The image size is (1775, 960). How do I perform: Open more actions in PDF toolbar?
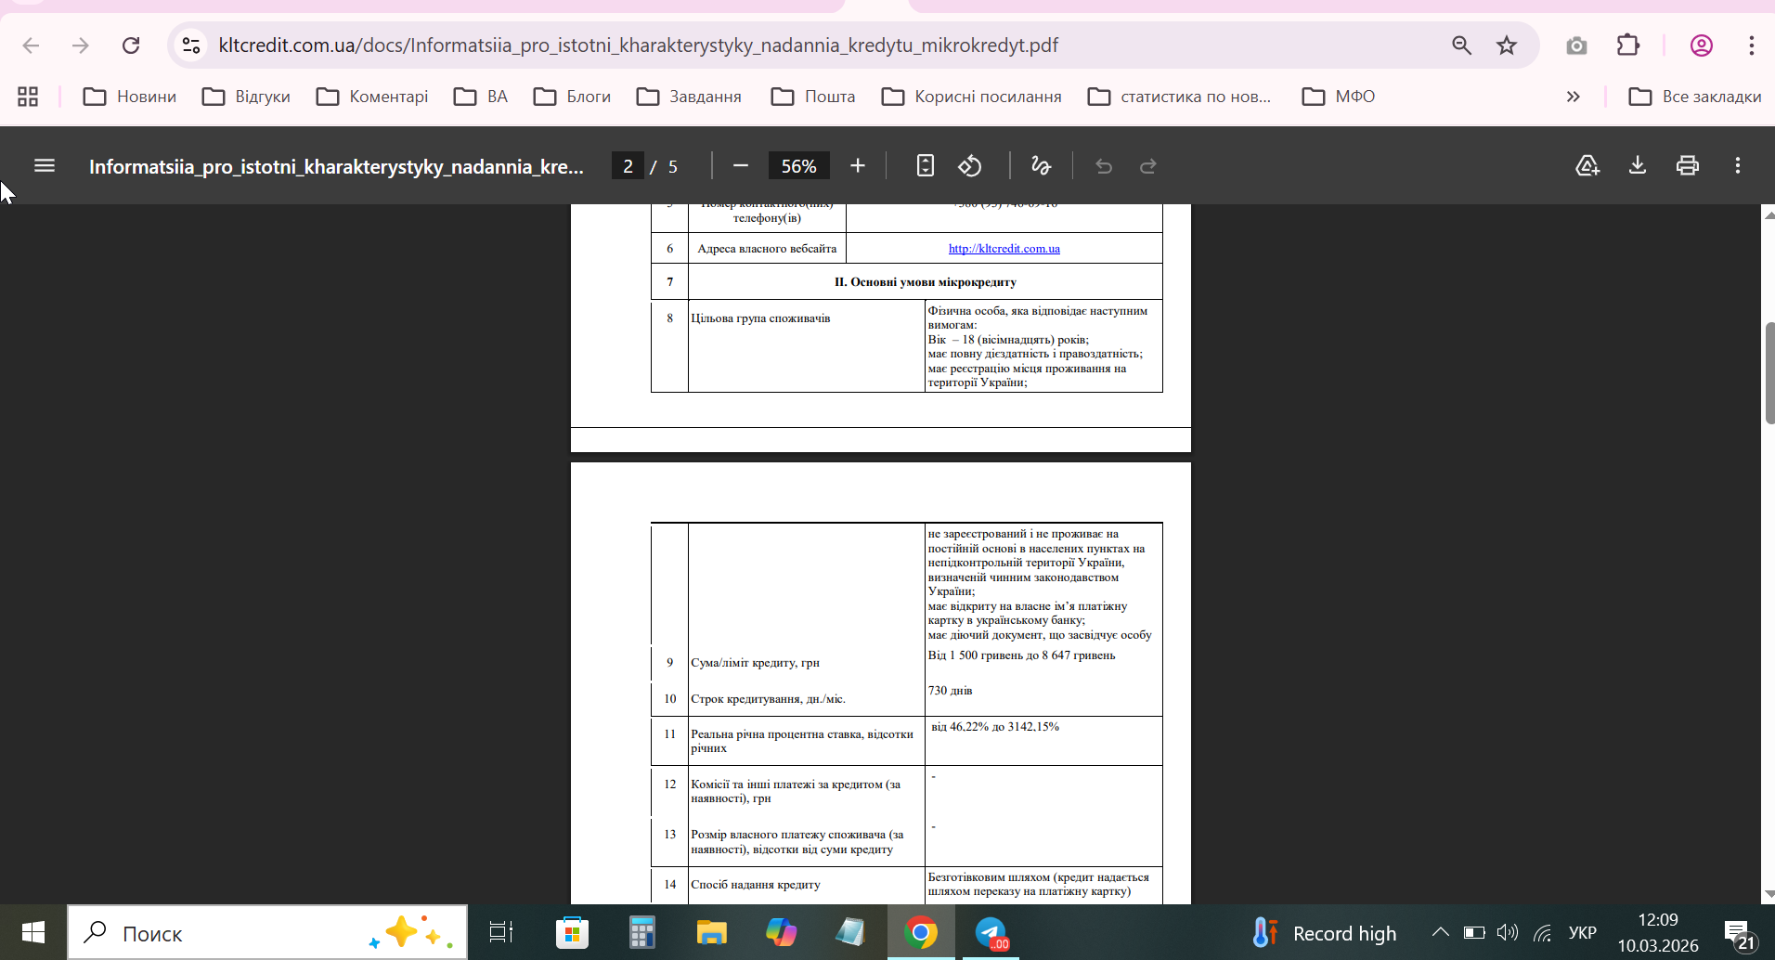tap(1738, 166)
